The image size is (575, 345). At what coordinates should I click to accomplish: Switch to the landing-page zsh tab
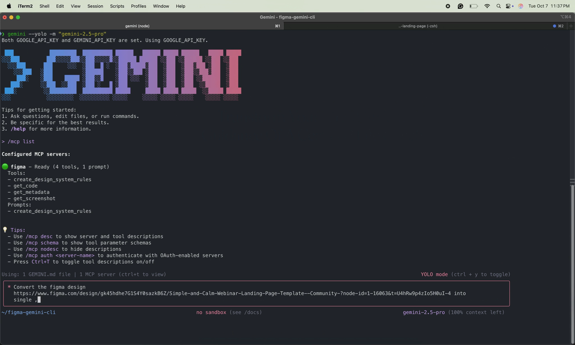click(418, 26)
